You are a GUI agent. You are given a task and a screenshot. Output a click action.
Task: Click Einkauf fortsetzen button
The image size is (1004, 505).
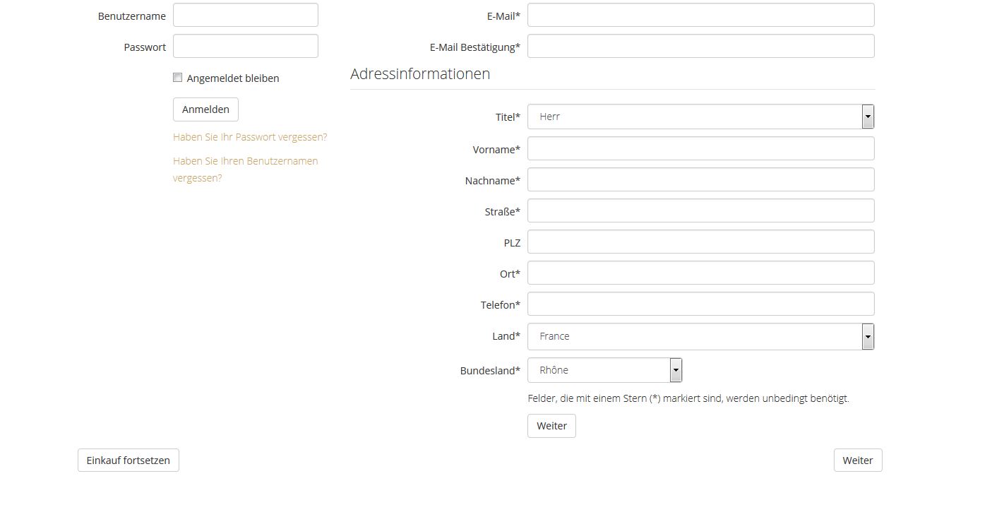[x=129, y=460]
